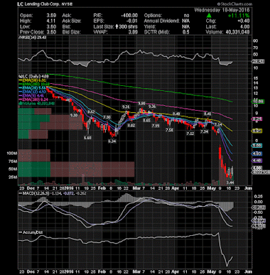The height and width of the screenshot is (275, 270).
Task: Select the Chg value +0.40
Action: coord(243,21)
